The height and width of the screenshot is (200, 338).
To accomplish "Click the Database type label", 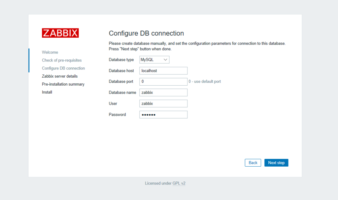I will tap(121, 60).
